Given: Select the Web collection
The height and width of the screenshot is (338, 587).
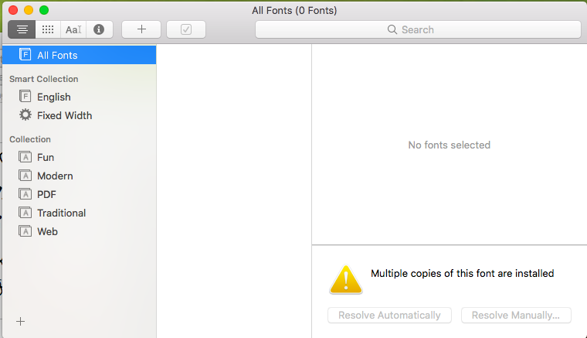Looking at the screenshot, I should point(80,231).
